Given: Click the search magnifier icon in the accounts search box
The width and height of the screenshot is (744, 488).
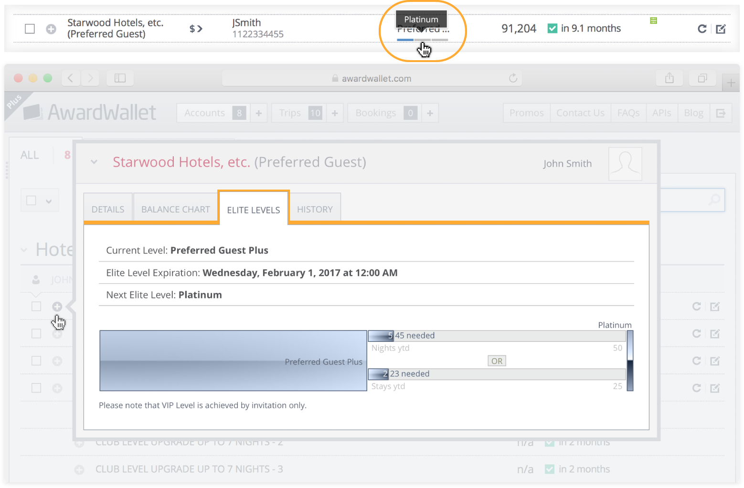Looking at the screenshot, I should coord(714,200).
